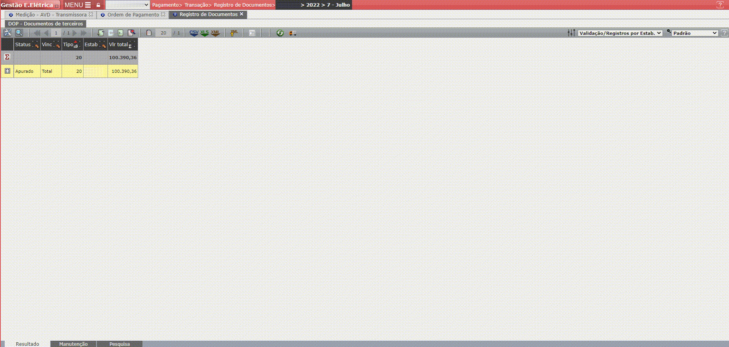Open the Padrão layout dropdown
This screenshot has height=347, width=729.
pos(695,33)
